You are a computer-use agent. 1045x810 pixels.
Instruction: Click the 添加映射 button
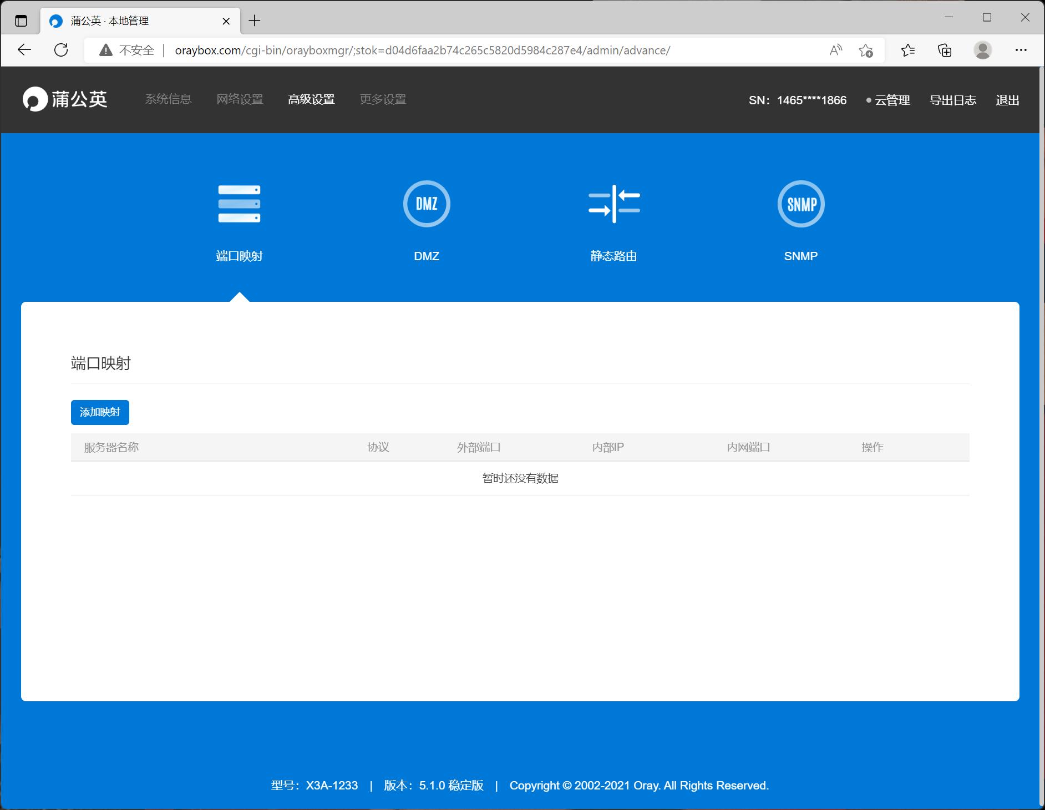(100, 412)
